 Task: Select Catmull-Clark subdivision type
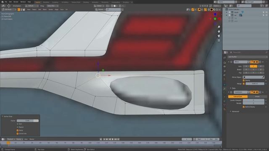point(238,96)
